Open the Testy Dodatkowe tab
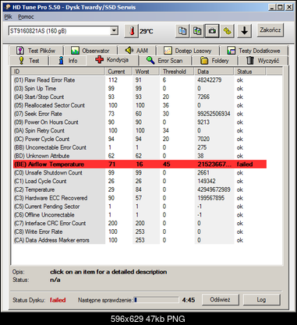The width and height of the screenshot is (297, 325). click(253, 51)
